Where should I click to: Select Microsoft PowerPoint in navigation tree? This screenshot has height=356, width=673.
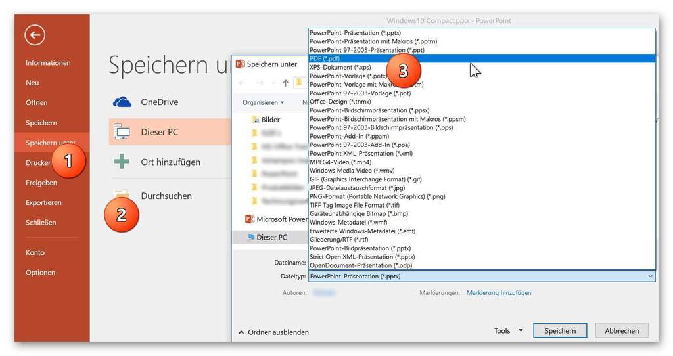point(276,219)
